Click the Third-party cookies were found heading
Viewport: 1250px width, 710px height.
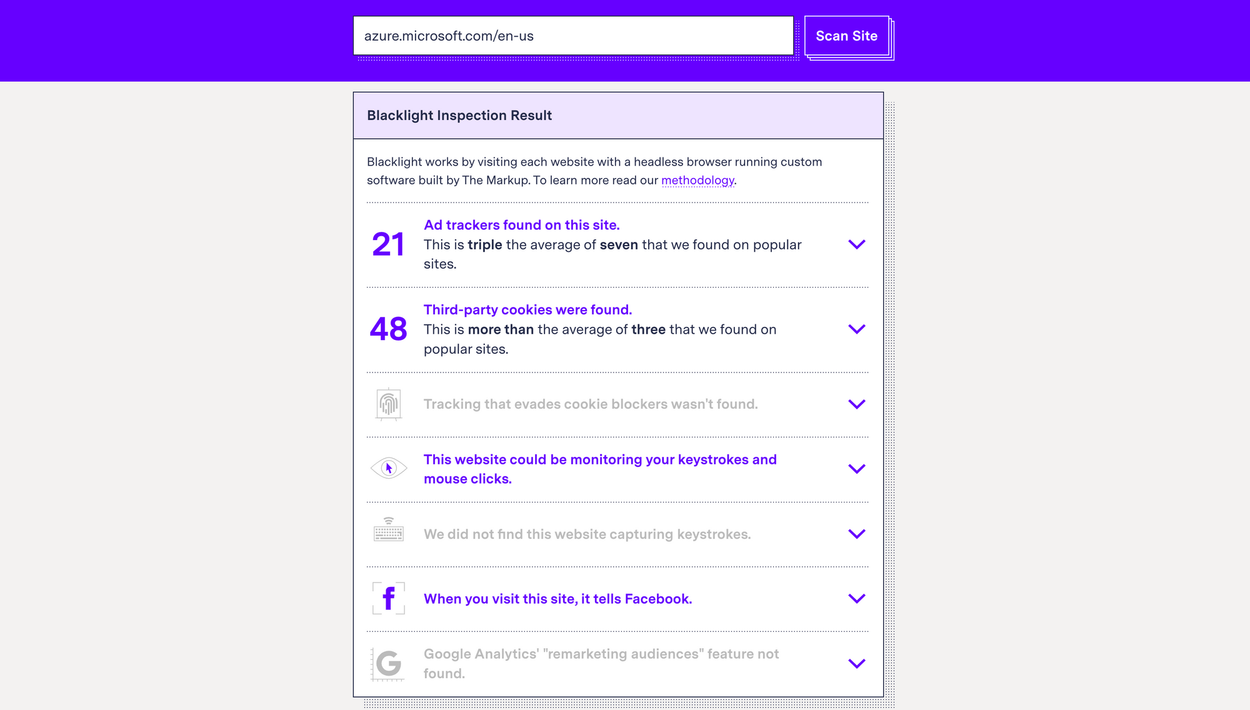point(527,309)
